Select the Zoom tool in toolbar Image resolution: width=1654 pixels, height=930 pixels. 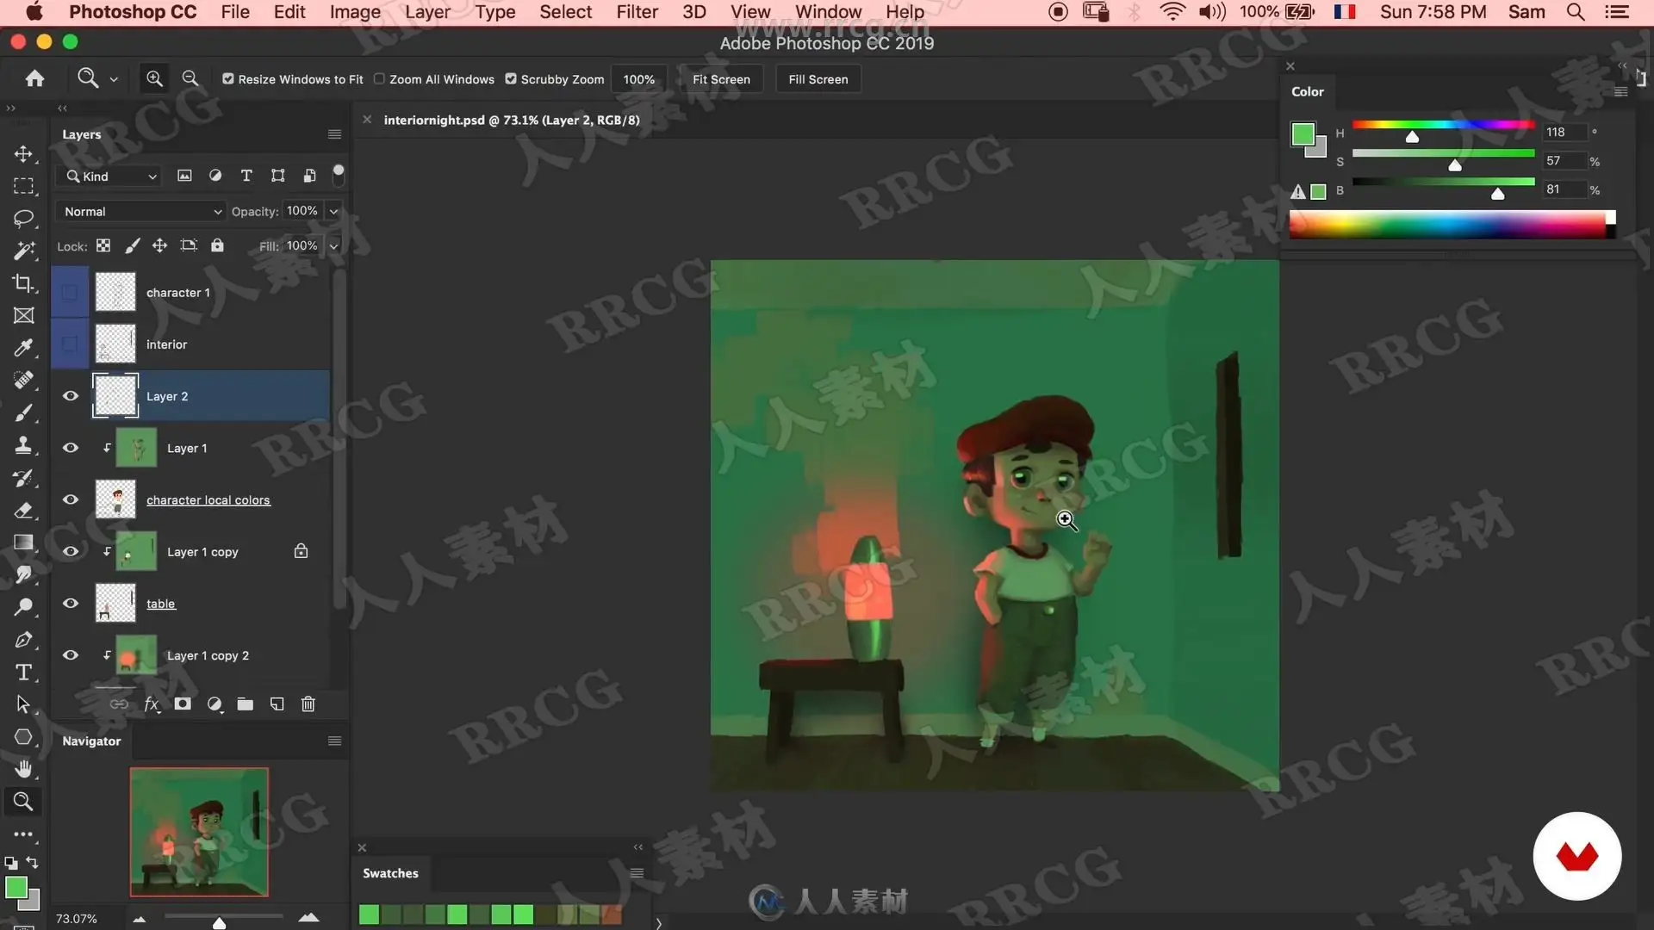[23, 802]
